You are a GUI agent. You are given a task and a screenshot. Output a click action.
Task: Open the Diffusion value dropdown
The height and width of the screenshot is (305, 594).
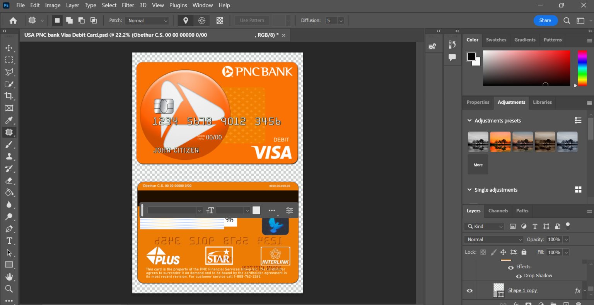click(x=341, y=20)
